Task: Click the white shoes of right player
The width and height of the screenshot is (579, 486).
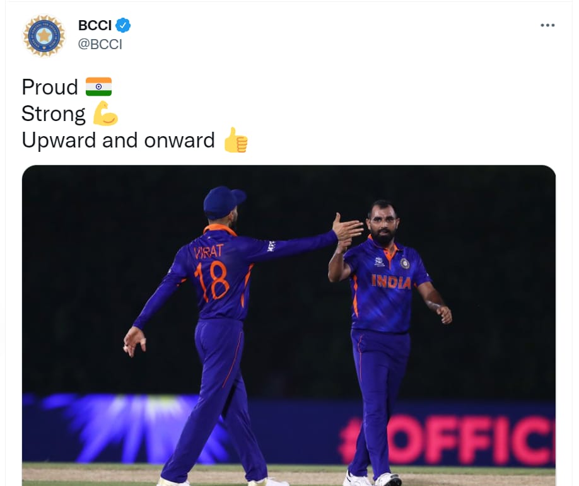Action: (373, 479)
